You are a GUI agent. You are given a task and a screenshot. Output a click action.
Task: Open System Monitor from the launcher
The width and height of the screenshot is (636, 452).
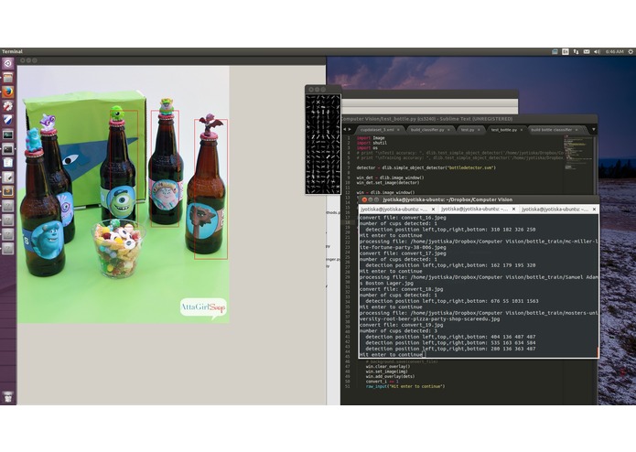coord(7,135)
